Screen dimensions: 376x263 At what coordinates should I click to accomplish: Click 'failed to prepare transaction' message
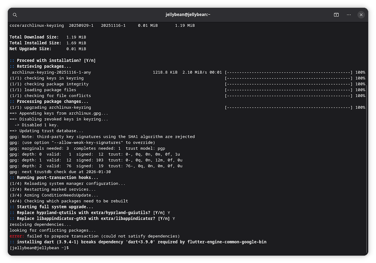click(x=103, y=236)
